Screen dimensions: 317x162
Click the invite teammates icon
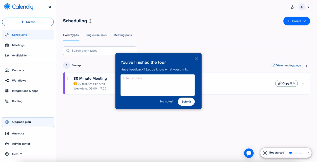pos(293,7)
